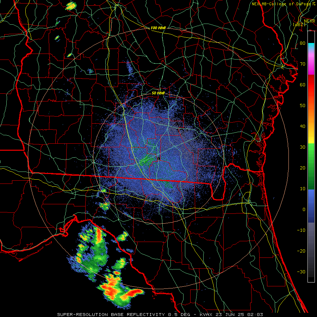This screenshot has width=317, height=317.
Task: Click the 100 NMI range ring label
Action: [158, 28]
